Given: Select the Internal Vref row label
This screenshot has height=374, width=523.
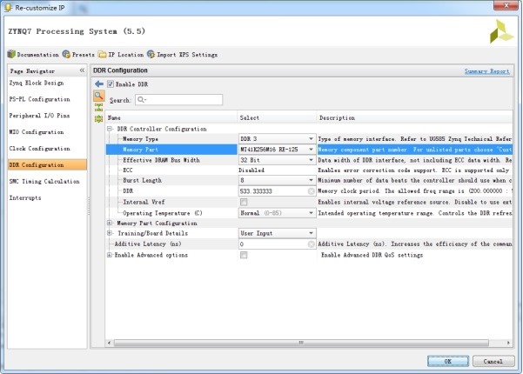Looking at the screenshot, I should tap(144, 202).
